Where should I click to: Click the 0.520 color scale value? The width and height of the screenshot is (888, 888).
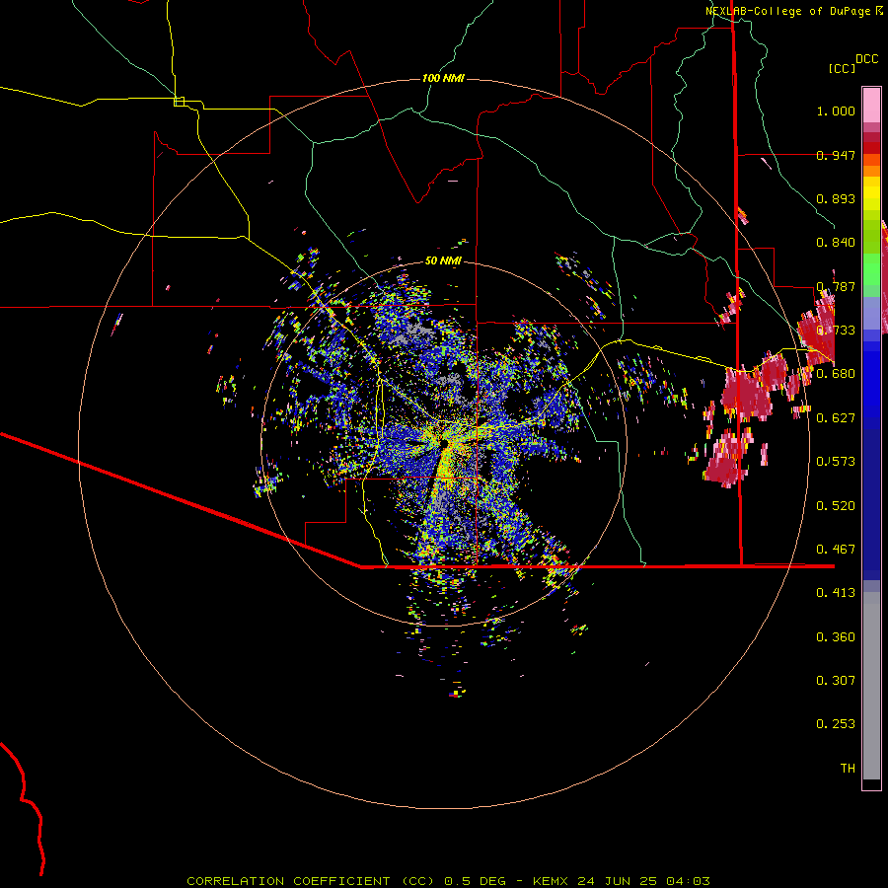pos(836,506)
